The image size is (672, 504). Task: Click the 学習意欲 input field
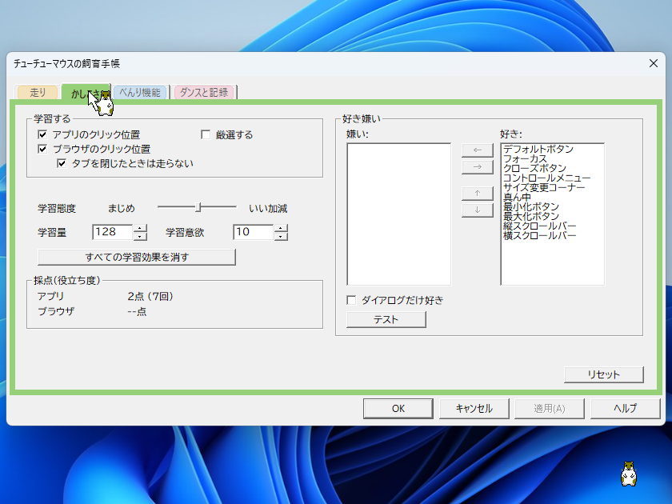[253, 232]
